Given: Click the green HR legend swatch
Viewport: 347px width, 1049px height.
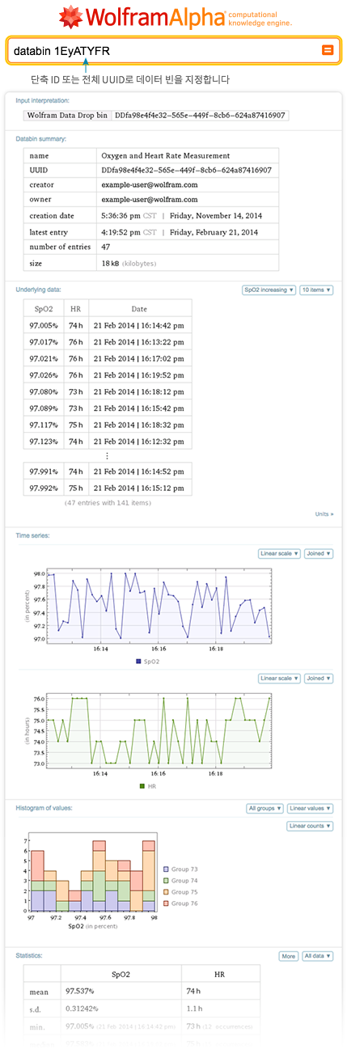Looking at the screenshot, I should 141,785.
